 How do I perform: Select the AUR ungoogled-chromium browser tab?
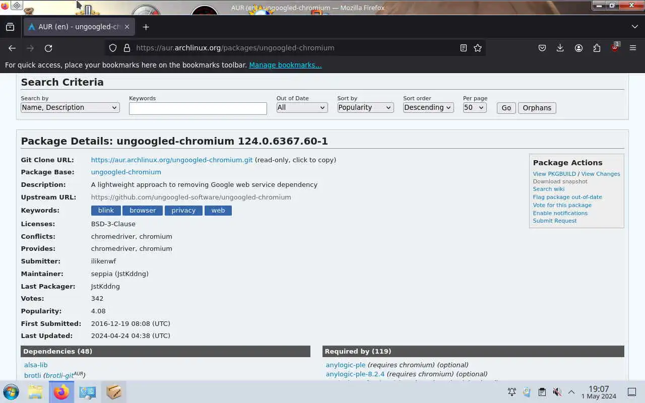click(79, 27)
